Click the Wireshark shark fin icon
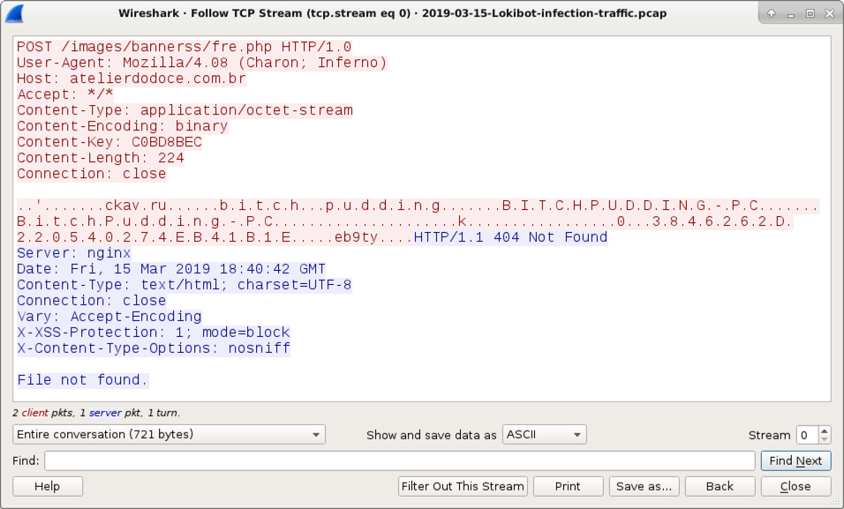This screenshot has height=509, width=844. pyautogui.click(x=14, y=13)
